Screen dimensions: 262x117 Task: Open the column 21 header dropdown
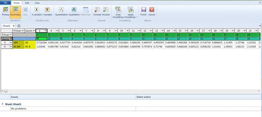tap(256, 31)
